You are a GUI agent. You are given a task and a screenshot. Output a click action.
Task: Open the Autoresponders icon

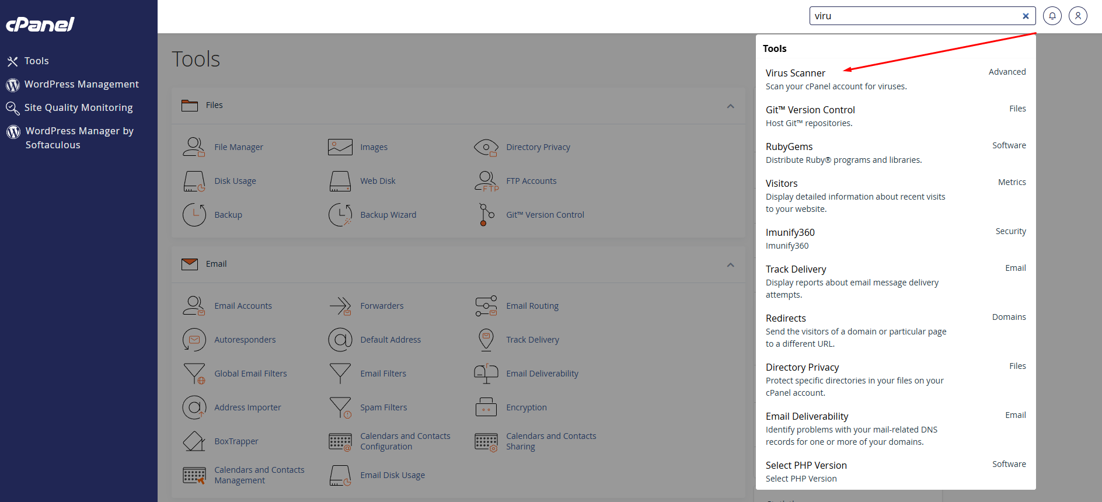point(194,340)
